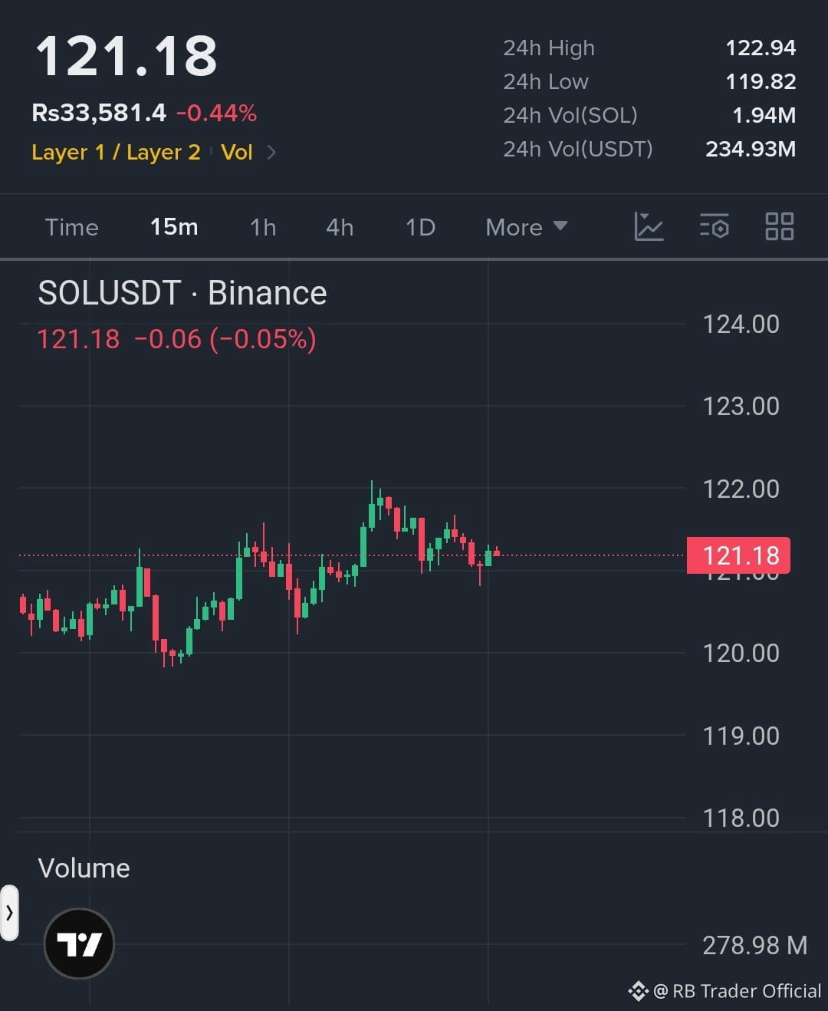Open the four-square grid layout icon
This screenshot has width=828, height=1011.
[x=780, y=227]
